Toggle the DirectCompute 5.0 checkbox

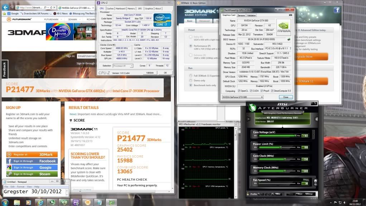pyautogui.click(x=272, y=91)
